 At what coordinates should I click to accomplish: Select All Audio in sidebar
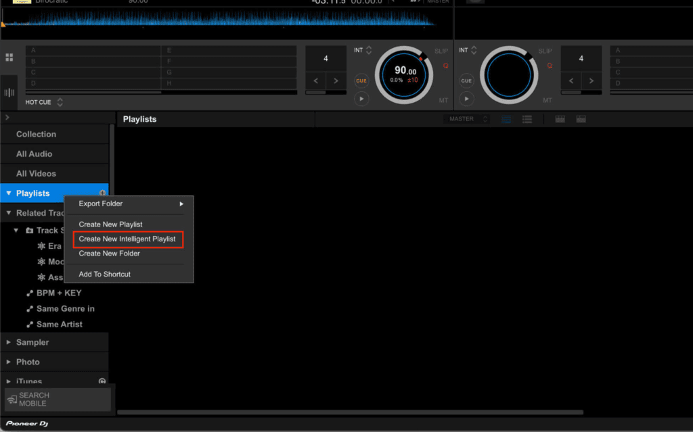[35, 154]
